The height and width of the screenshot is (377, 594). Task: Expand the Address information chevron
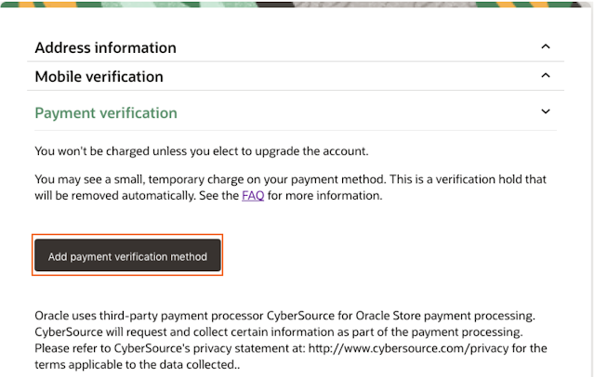point(546,46)
